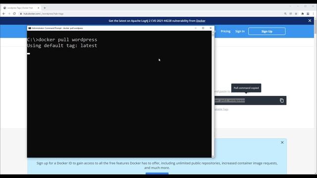The width and height of the screenshot is (317, 178).
Task: Click the docker pull wordpress command box
Action: [250, 100]
